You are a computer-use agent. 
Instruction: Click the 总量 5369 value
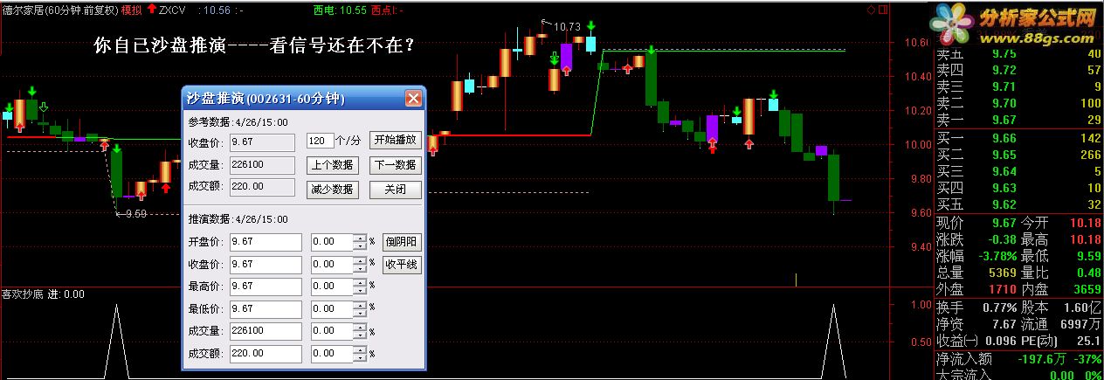tap(1003, 273)
